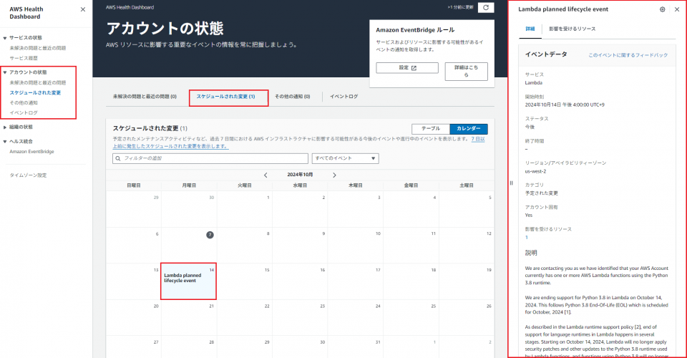687x358 pixels.
Task: Open the event panel settings gear
Action: (x=662, y=9)
